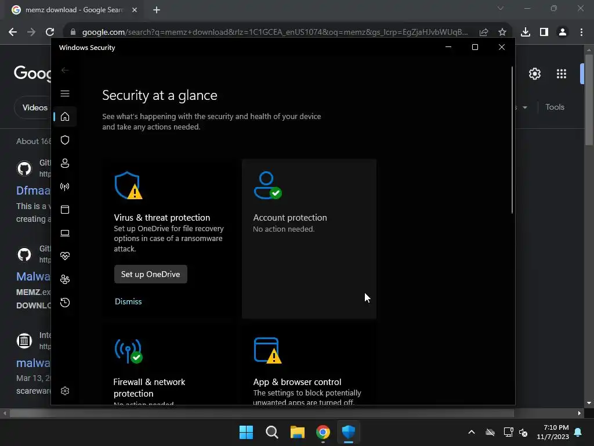This screenshot has height=446, width=594.
Task: Open Google quick settings gear
Action: tap(534, 74)
